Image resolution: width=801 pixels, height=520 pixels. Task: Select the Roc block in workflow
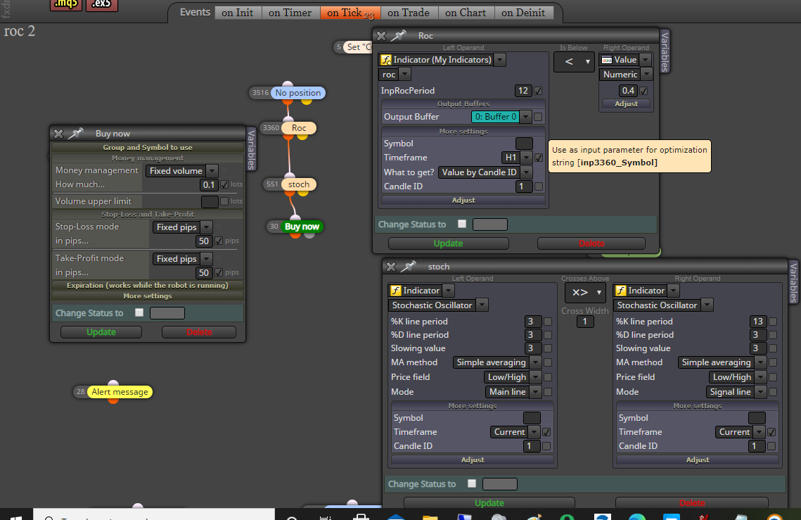click(299, 128)
